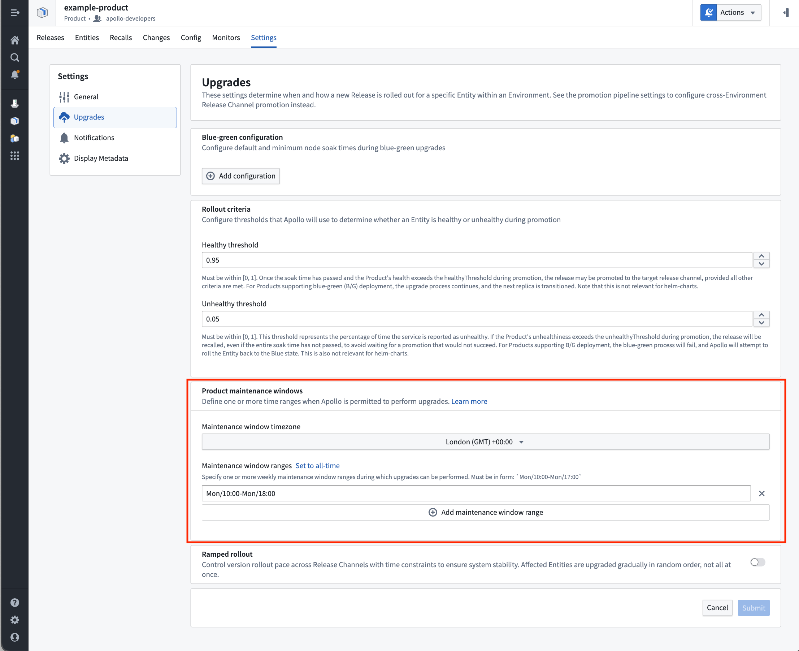This screenshot has height=651, width=799.
Task: Increase the Healthy threshold value
Action: [x=761, y=256]
